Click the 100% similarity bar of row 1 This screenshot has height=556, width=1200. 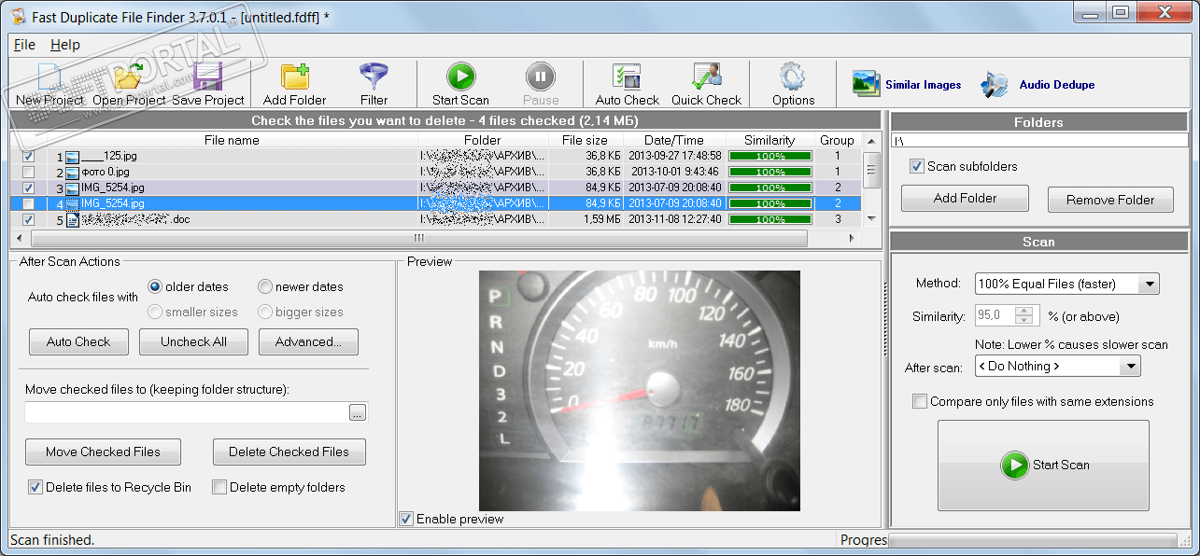770,157
